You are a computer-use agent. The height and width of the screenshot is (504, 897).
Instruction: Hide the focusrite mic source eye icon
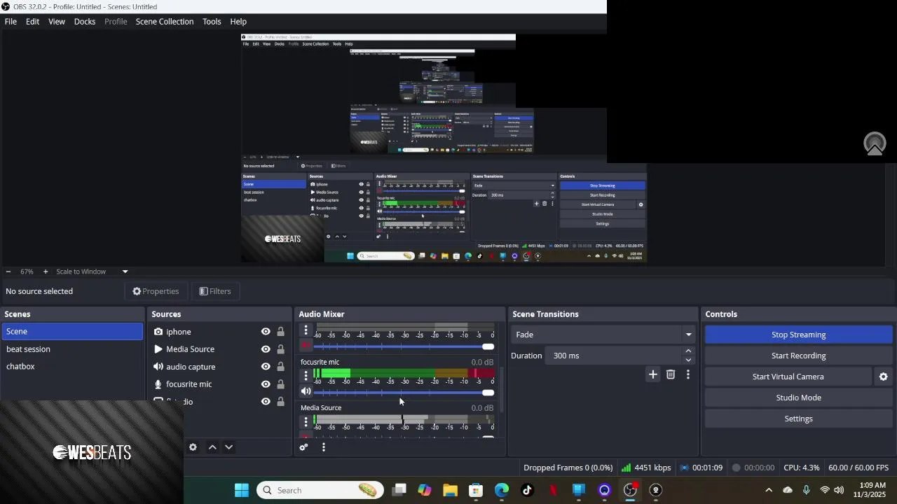[x=266, y=384]
